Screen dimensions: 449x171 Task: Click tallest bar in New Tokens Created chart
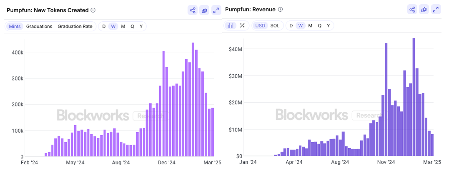(x=193, y=100)
